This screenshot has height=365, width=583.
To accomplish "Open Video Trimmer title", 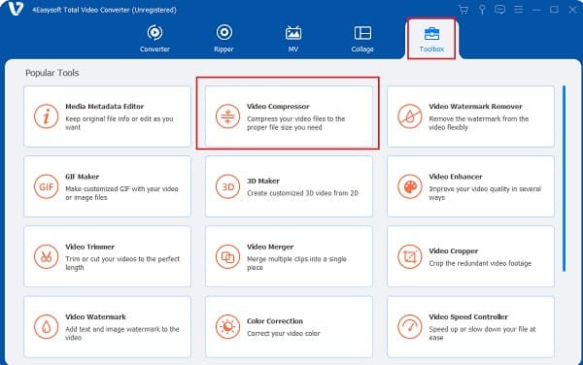I will click(90, 247).
